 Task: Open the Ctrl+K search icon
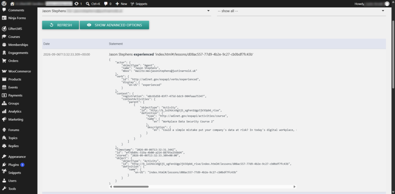88,4
